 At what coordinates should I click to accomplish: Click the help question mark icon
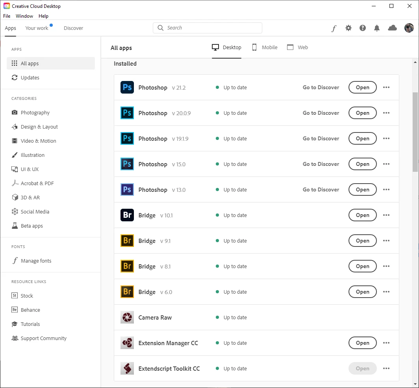click(x=362, y=28)
